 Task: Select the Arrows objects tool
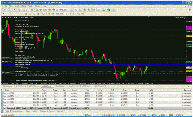pyautogui.click(x=43, y=14)
